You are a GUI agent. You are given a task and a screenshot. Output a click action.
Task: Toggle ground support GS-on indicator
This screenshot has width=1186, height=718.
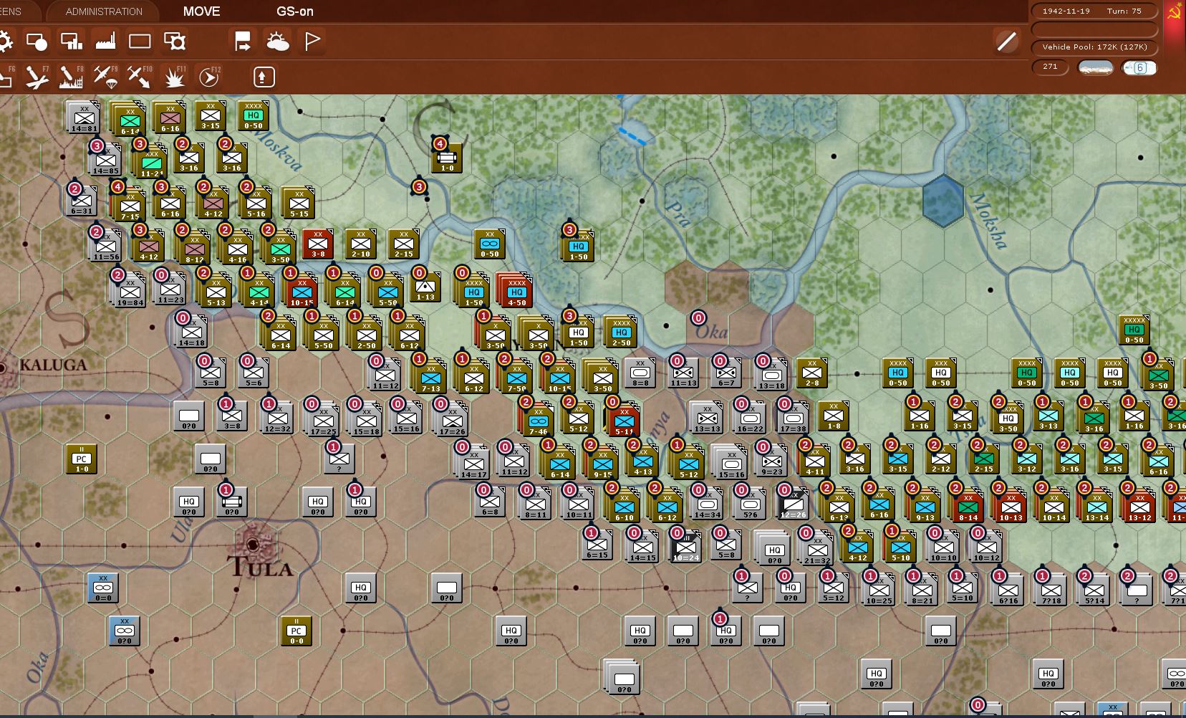(295, 11)
